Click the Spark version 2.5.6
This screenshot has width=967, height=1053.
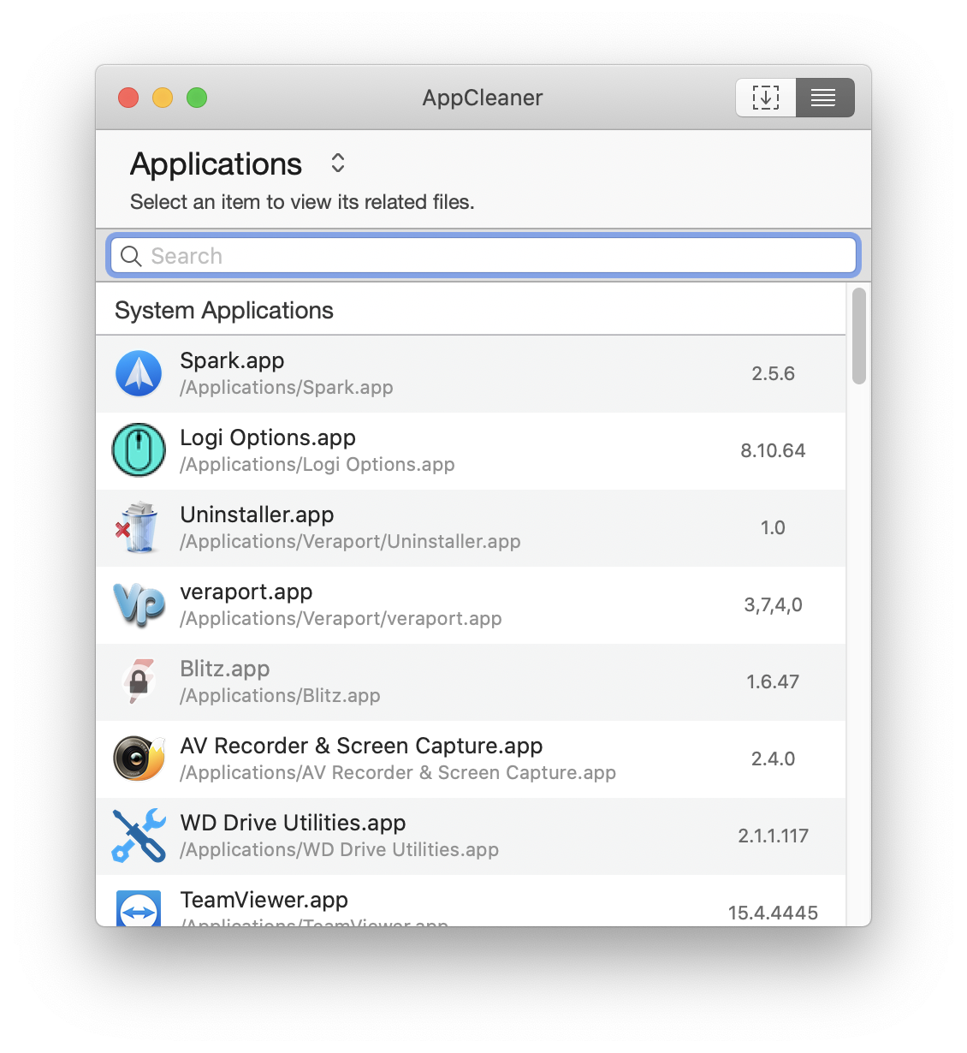(x=774, y=373)
